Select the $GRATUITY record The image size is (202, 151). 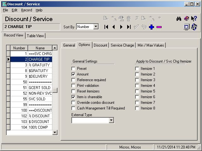[x=31, y=70]
